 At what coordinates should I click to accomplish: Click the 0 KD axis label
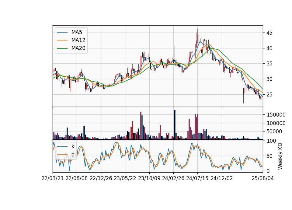coord(268,171)
